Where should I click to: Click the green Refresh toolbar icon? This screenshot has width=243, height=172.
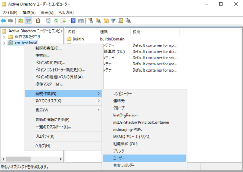[x=56, y=21]
